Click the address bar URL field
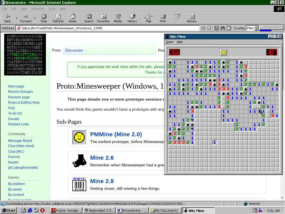The height and width of the screenshot is (214, 285). point(108,28)
